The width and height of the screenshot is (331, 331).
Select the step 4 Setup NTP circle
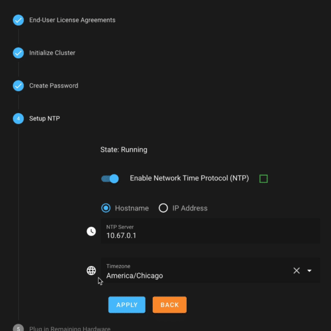tap(18, 118)
